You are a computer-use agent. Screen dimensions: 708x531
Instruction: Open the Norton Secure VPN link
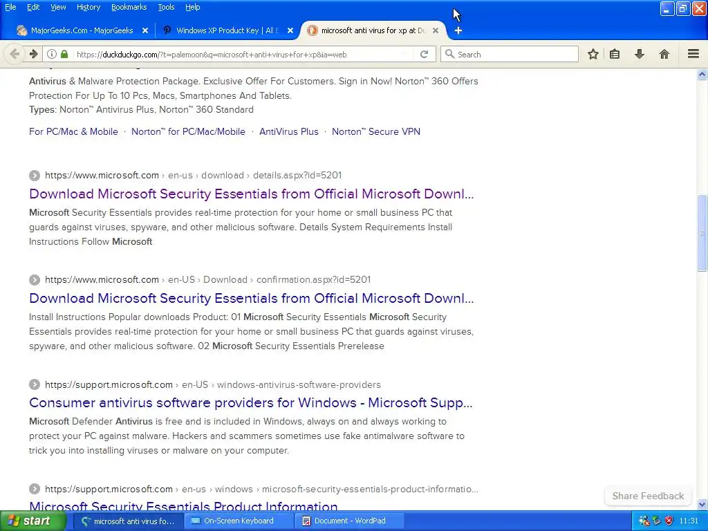376,132
